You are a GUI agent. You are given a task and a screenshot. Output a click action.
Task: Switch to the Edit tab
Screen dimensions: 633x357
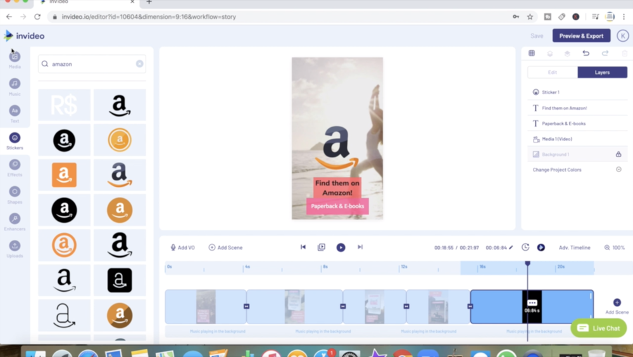coord(552,72)
